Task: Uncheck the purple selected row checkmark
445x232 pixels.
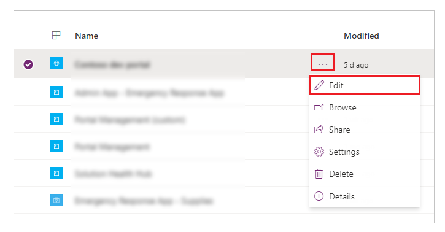Action: [28, 64]
